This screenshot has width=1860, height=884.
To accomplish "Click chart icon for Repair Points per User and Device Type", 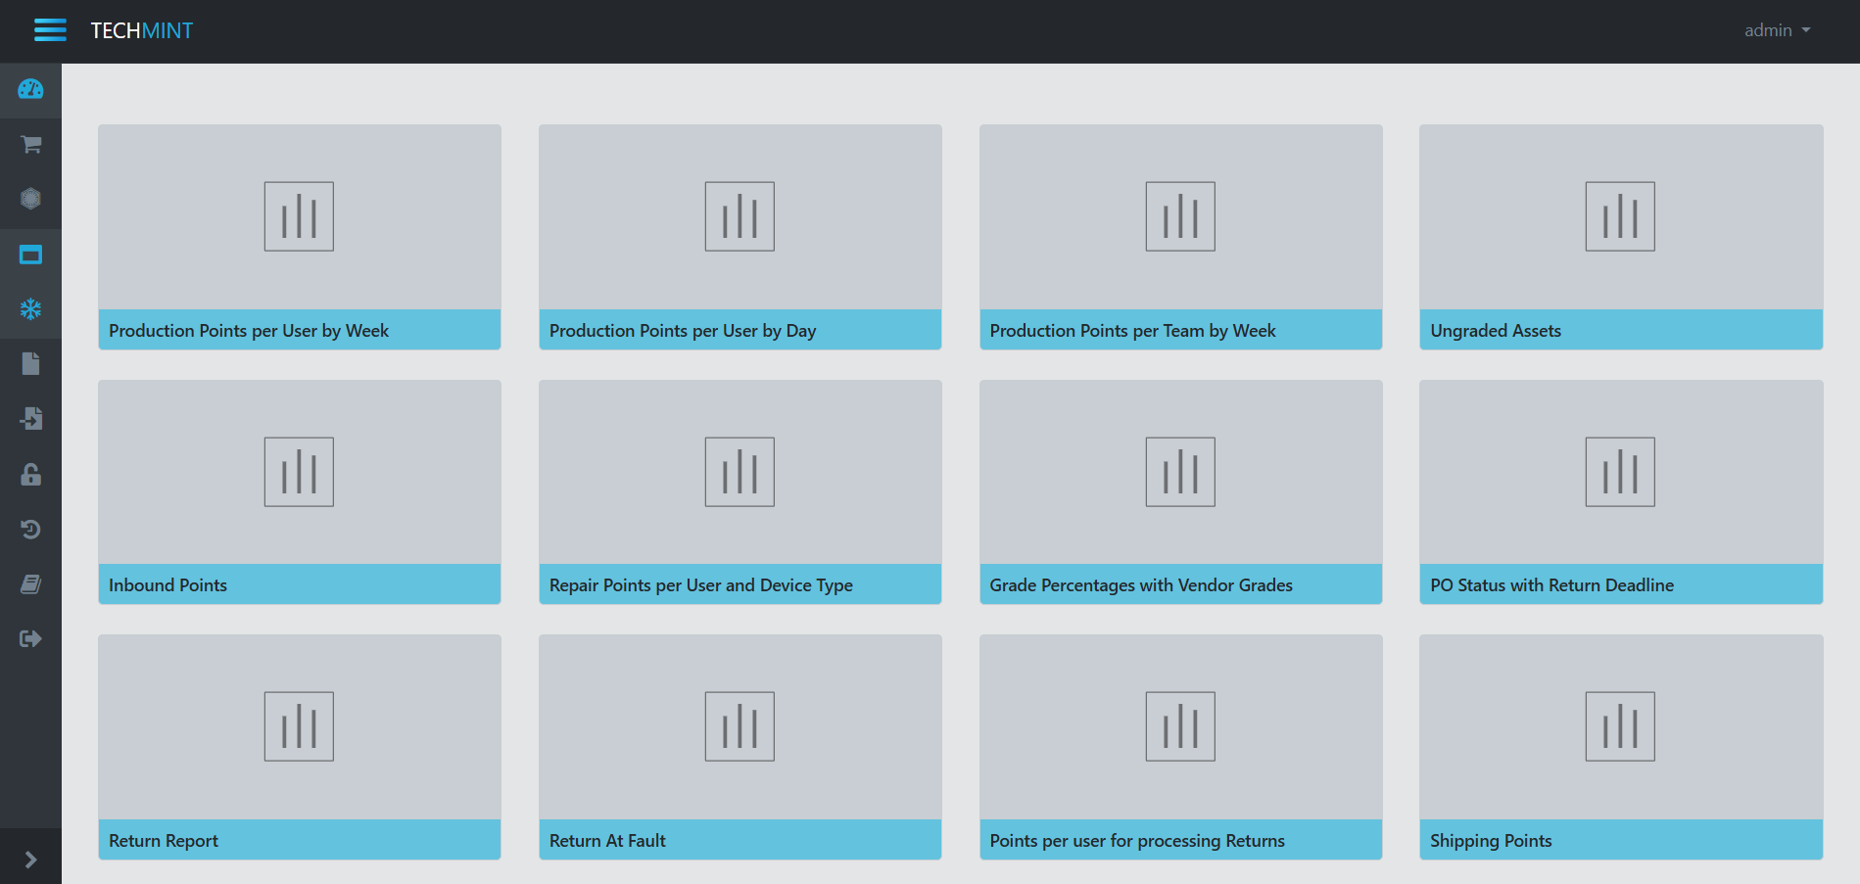I will click(x=739, y=472).
